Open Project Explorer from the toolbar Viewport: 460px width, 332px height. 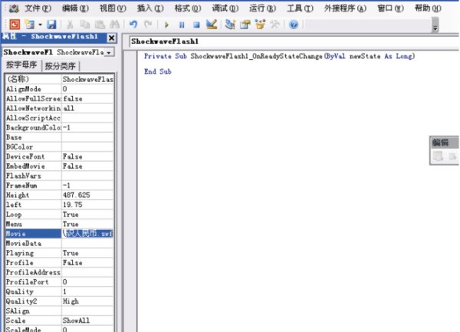pyautogui.click(x=232, y=25)
